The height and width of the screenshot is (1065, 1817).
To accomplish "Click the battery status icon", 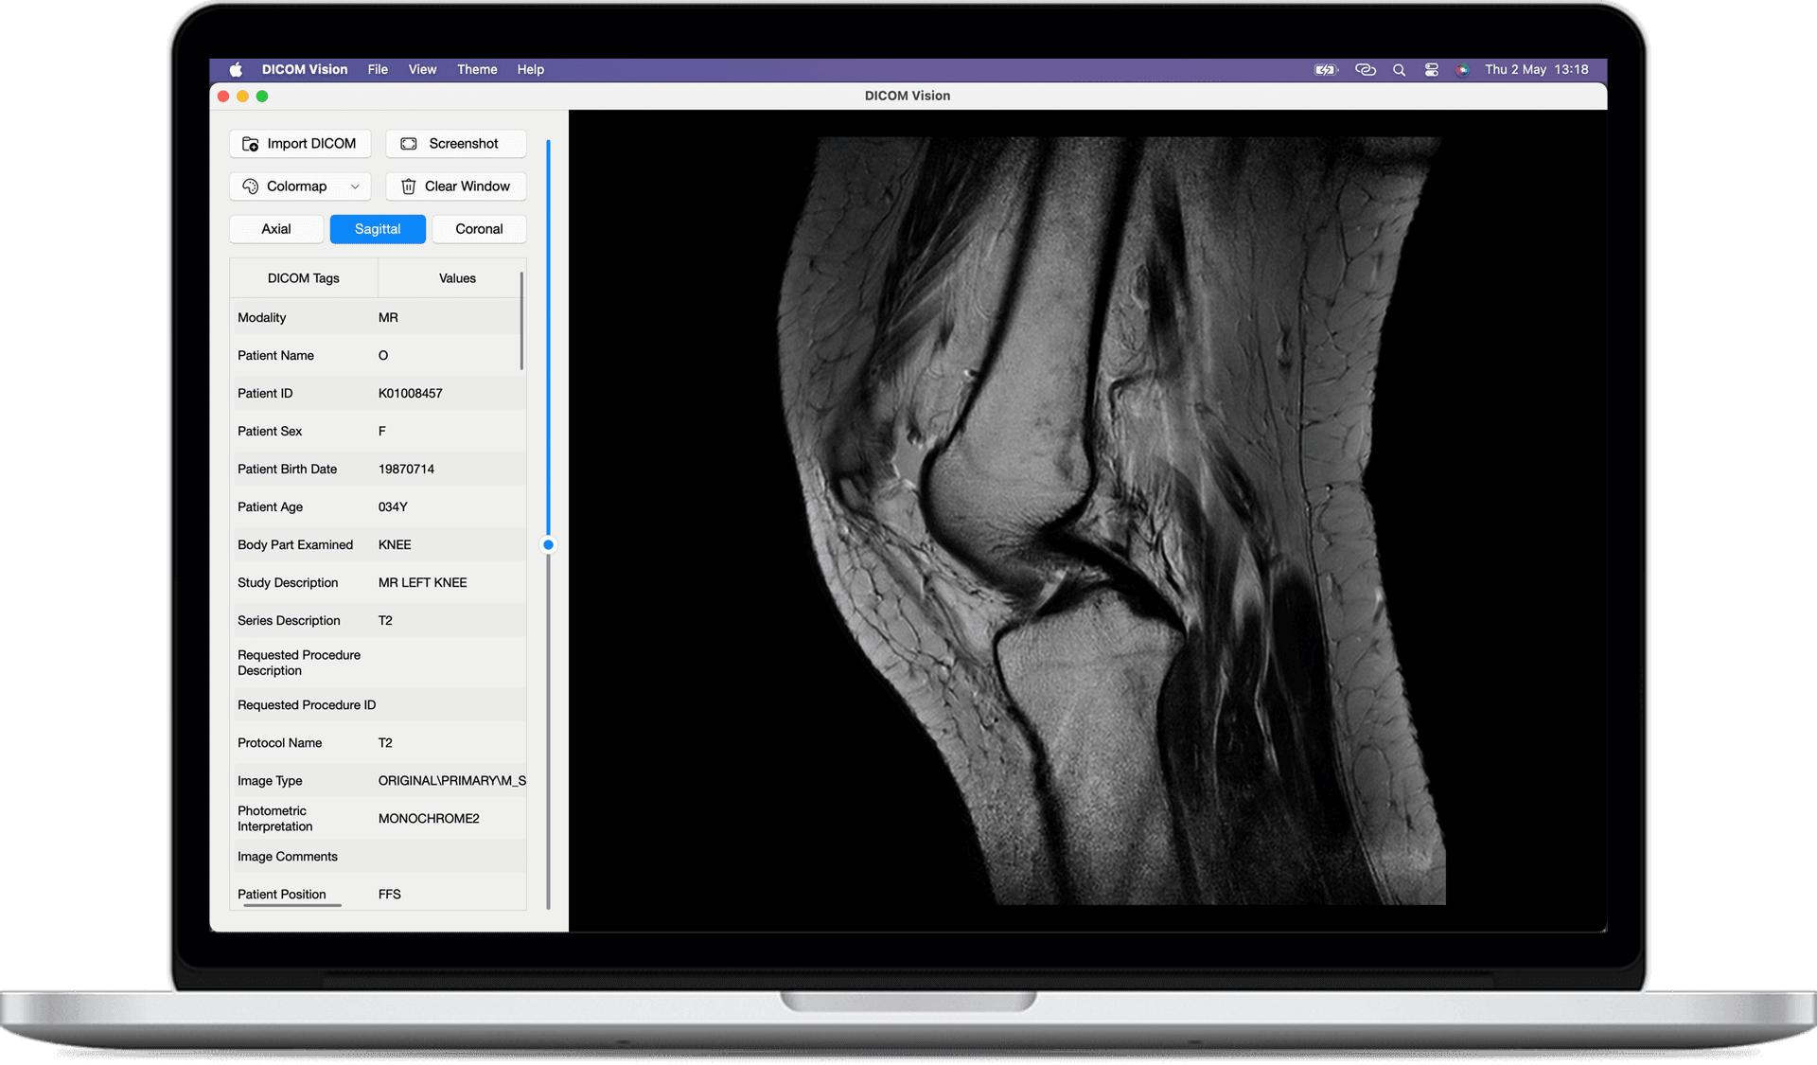I will click(x=1325, y=69).
